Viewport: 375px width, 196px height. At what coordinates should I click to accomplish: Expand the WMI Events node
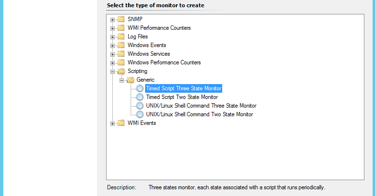[x=112, y=123]
